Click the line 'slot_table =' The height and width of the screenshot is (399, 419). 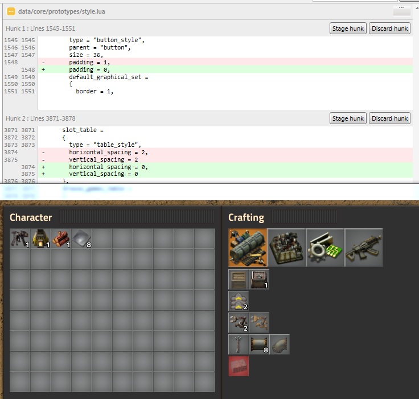83,130
